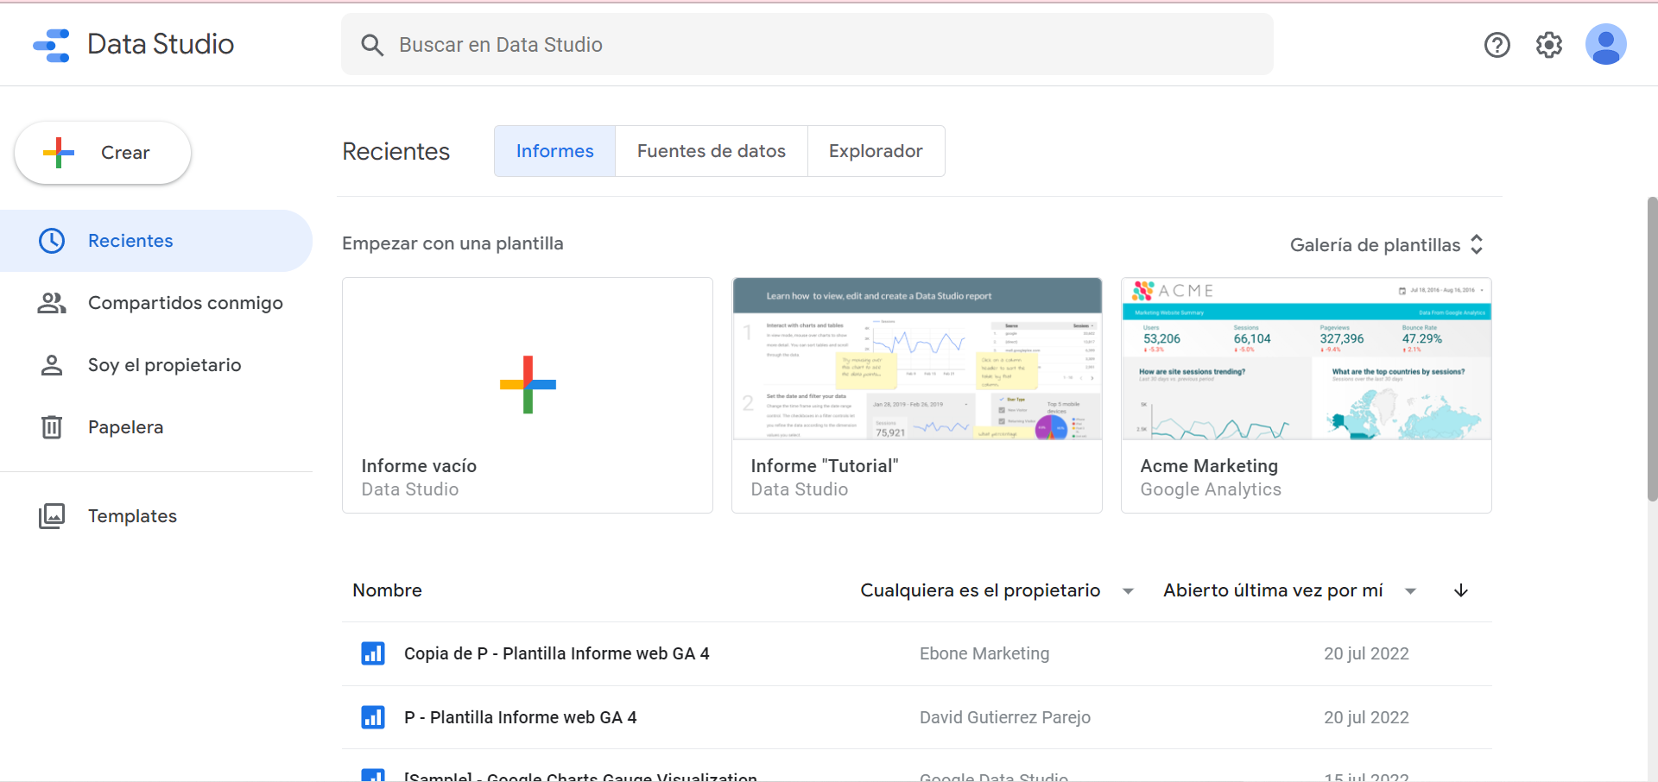Viewport: 1658px width, 782px height.
Task: Click the report icon beside Copia de P
Action: [373, 653]
